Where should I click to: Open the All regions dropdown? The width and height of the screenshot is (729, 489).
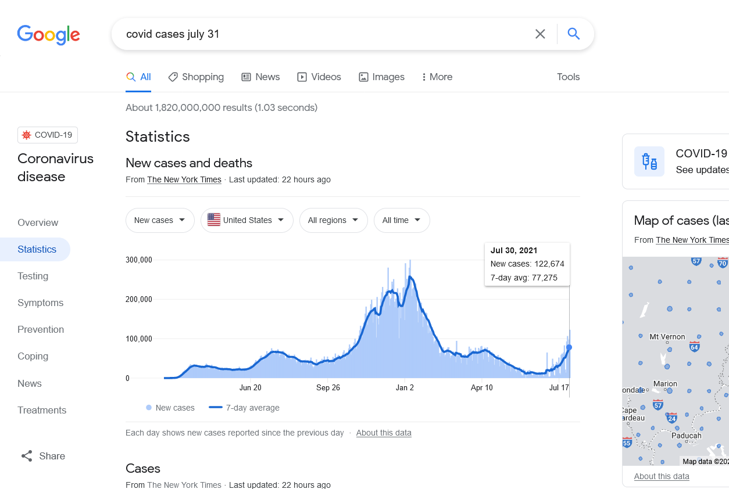tap(334, 220)
